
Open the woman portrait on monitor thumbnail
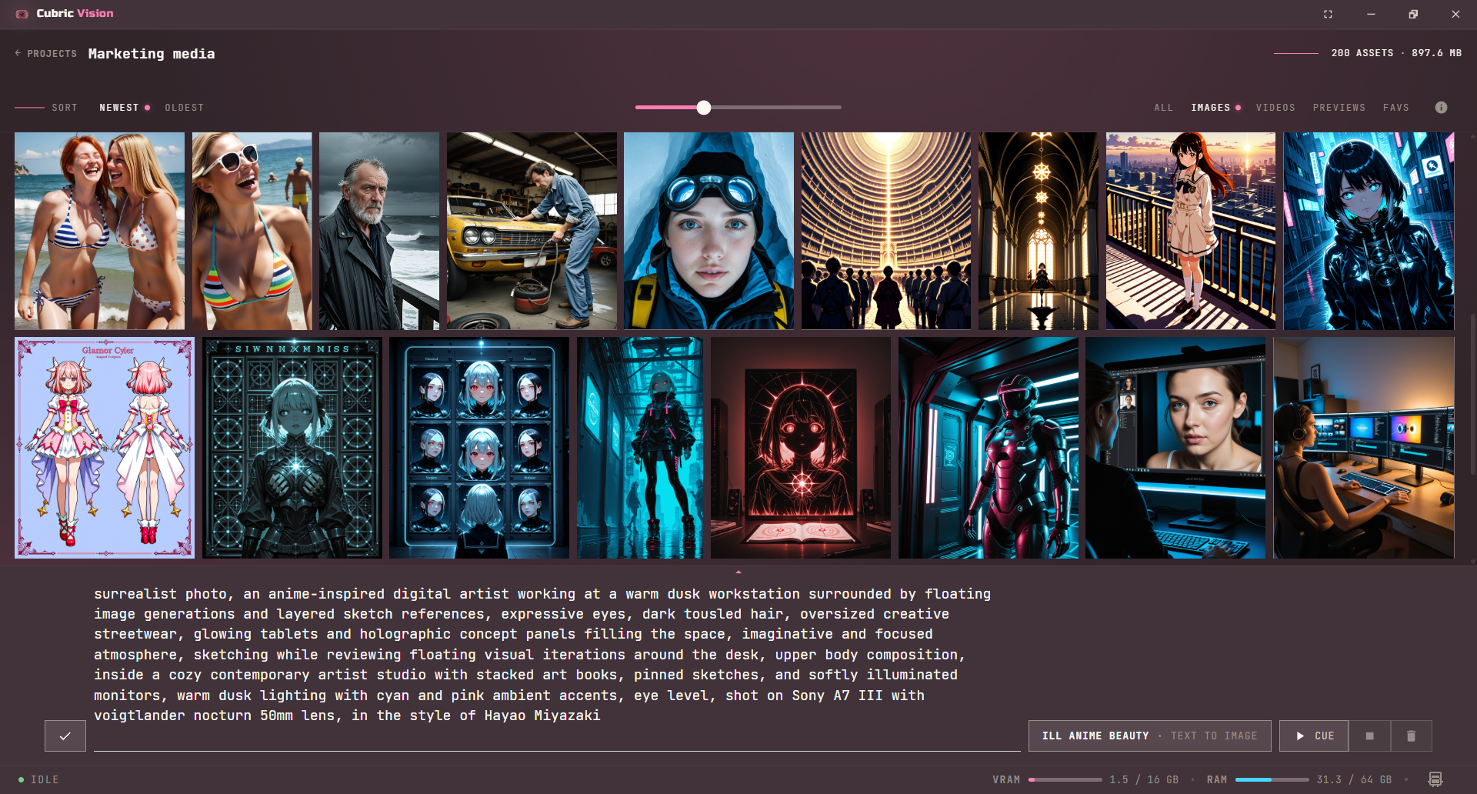click(x=1175, y=448)
